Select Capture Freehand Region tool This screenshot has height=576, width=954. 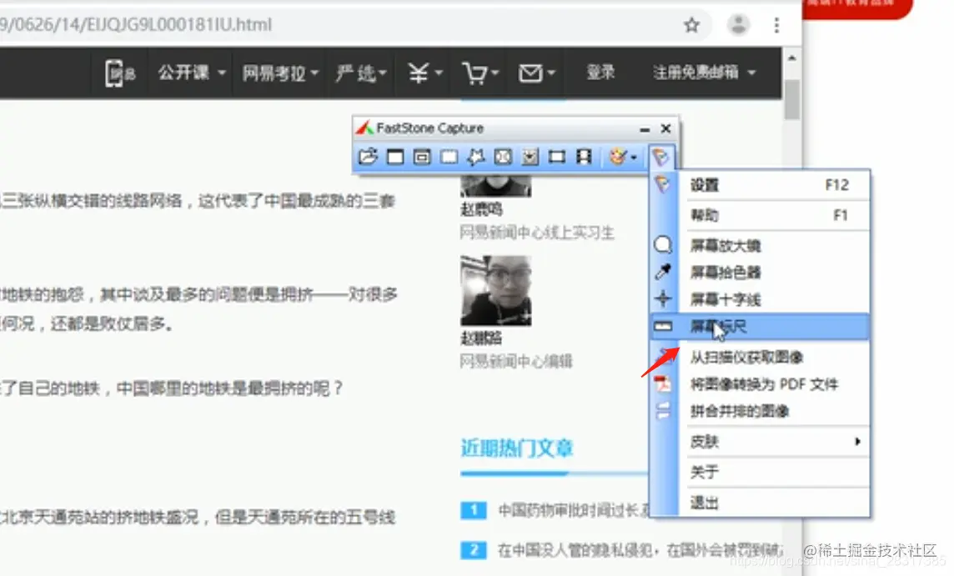(x=476, y=157)
